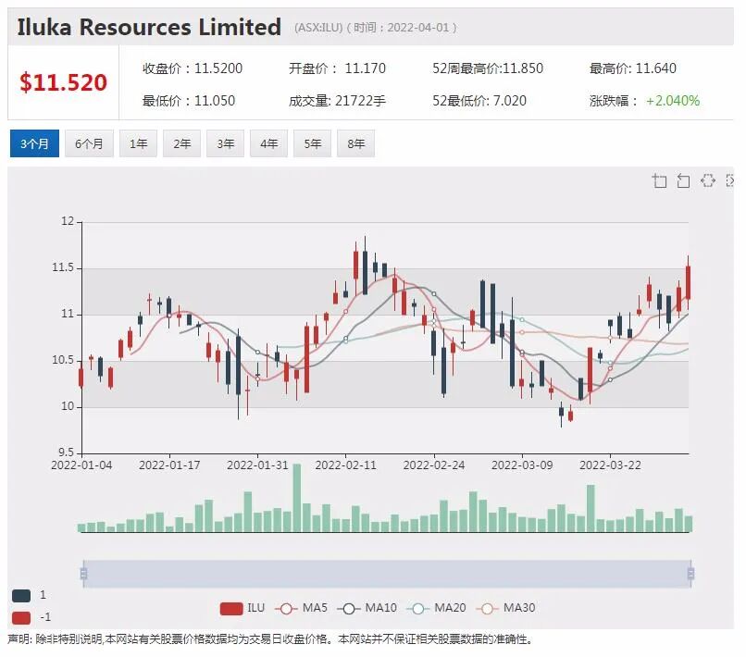Grab the right data zoom slider handle
Viewport: 746px width, 657px height.
(x=690, y=574)
